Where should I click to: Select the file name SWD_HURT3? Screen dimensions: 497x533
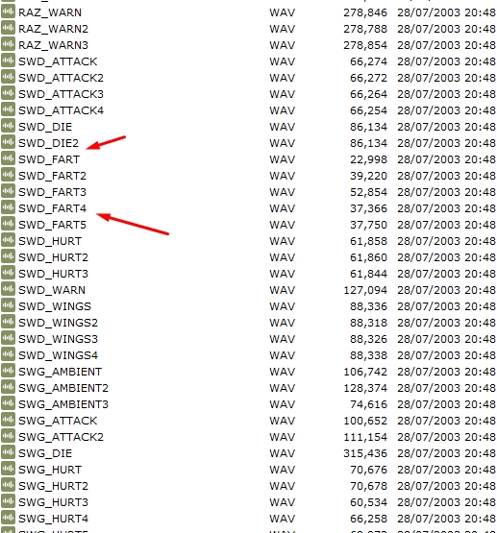[x=54, y=274]
